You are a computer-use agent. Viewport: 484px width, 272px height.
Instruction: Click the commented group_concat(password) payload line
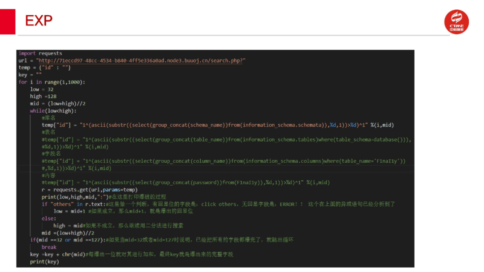pos(186,183)
